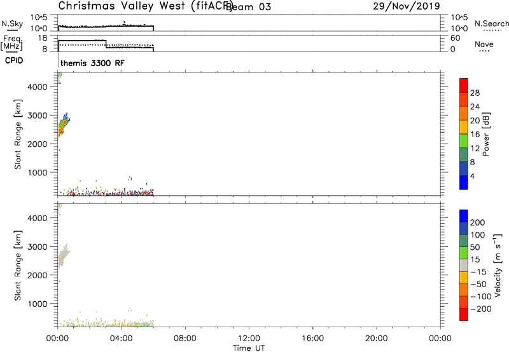The image size is (509, 352).
Task: Click the 4000 tick in the power panel
Action: [x=38, y=87]
